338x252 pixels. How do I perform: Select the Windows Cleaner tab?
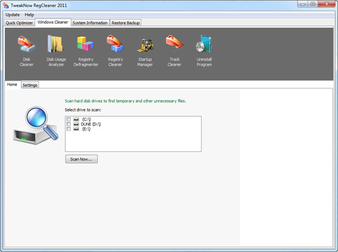(x=53, y=22)
